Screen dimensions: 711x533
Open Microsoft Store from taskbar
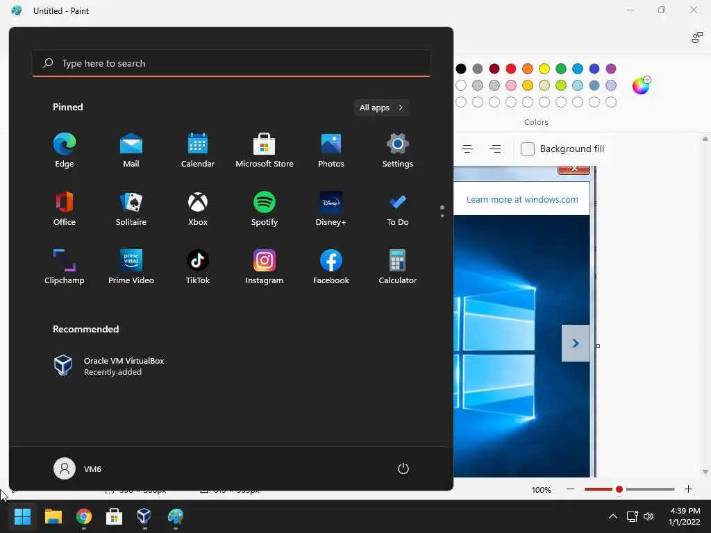click(115, 516)
